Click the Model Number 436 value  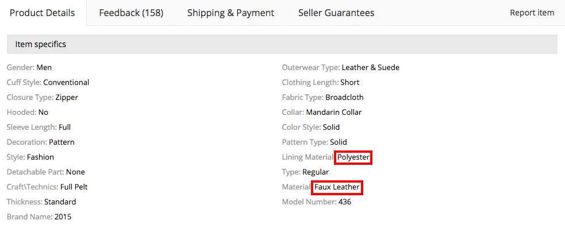point(345,202)
